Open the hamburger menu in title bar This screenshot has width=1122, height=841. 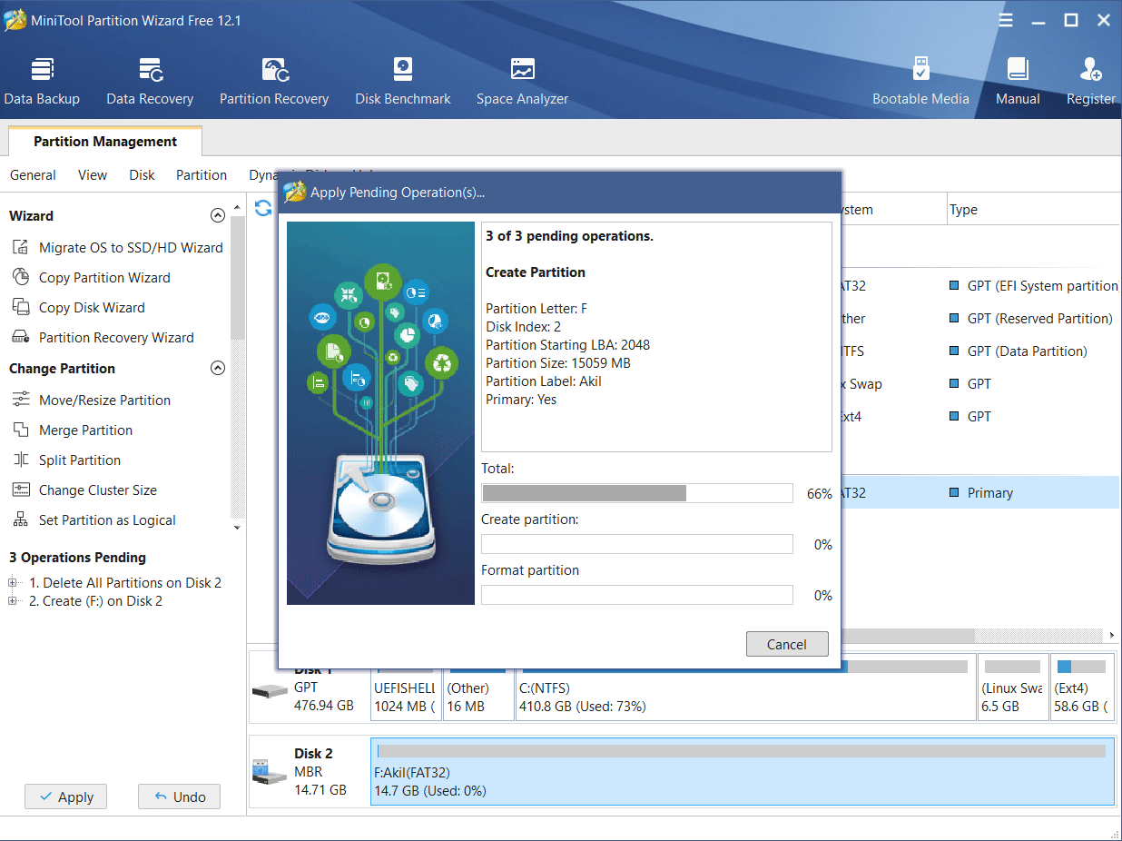(1006, 20)
